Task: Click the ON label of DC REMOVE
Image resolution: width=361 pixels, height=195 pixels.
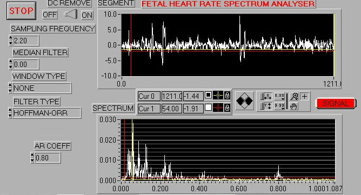Action: click(x=87, y=15)
